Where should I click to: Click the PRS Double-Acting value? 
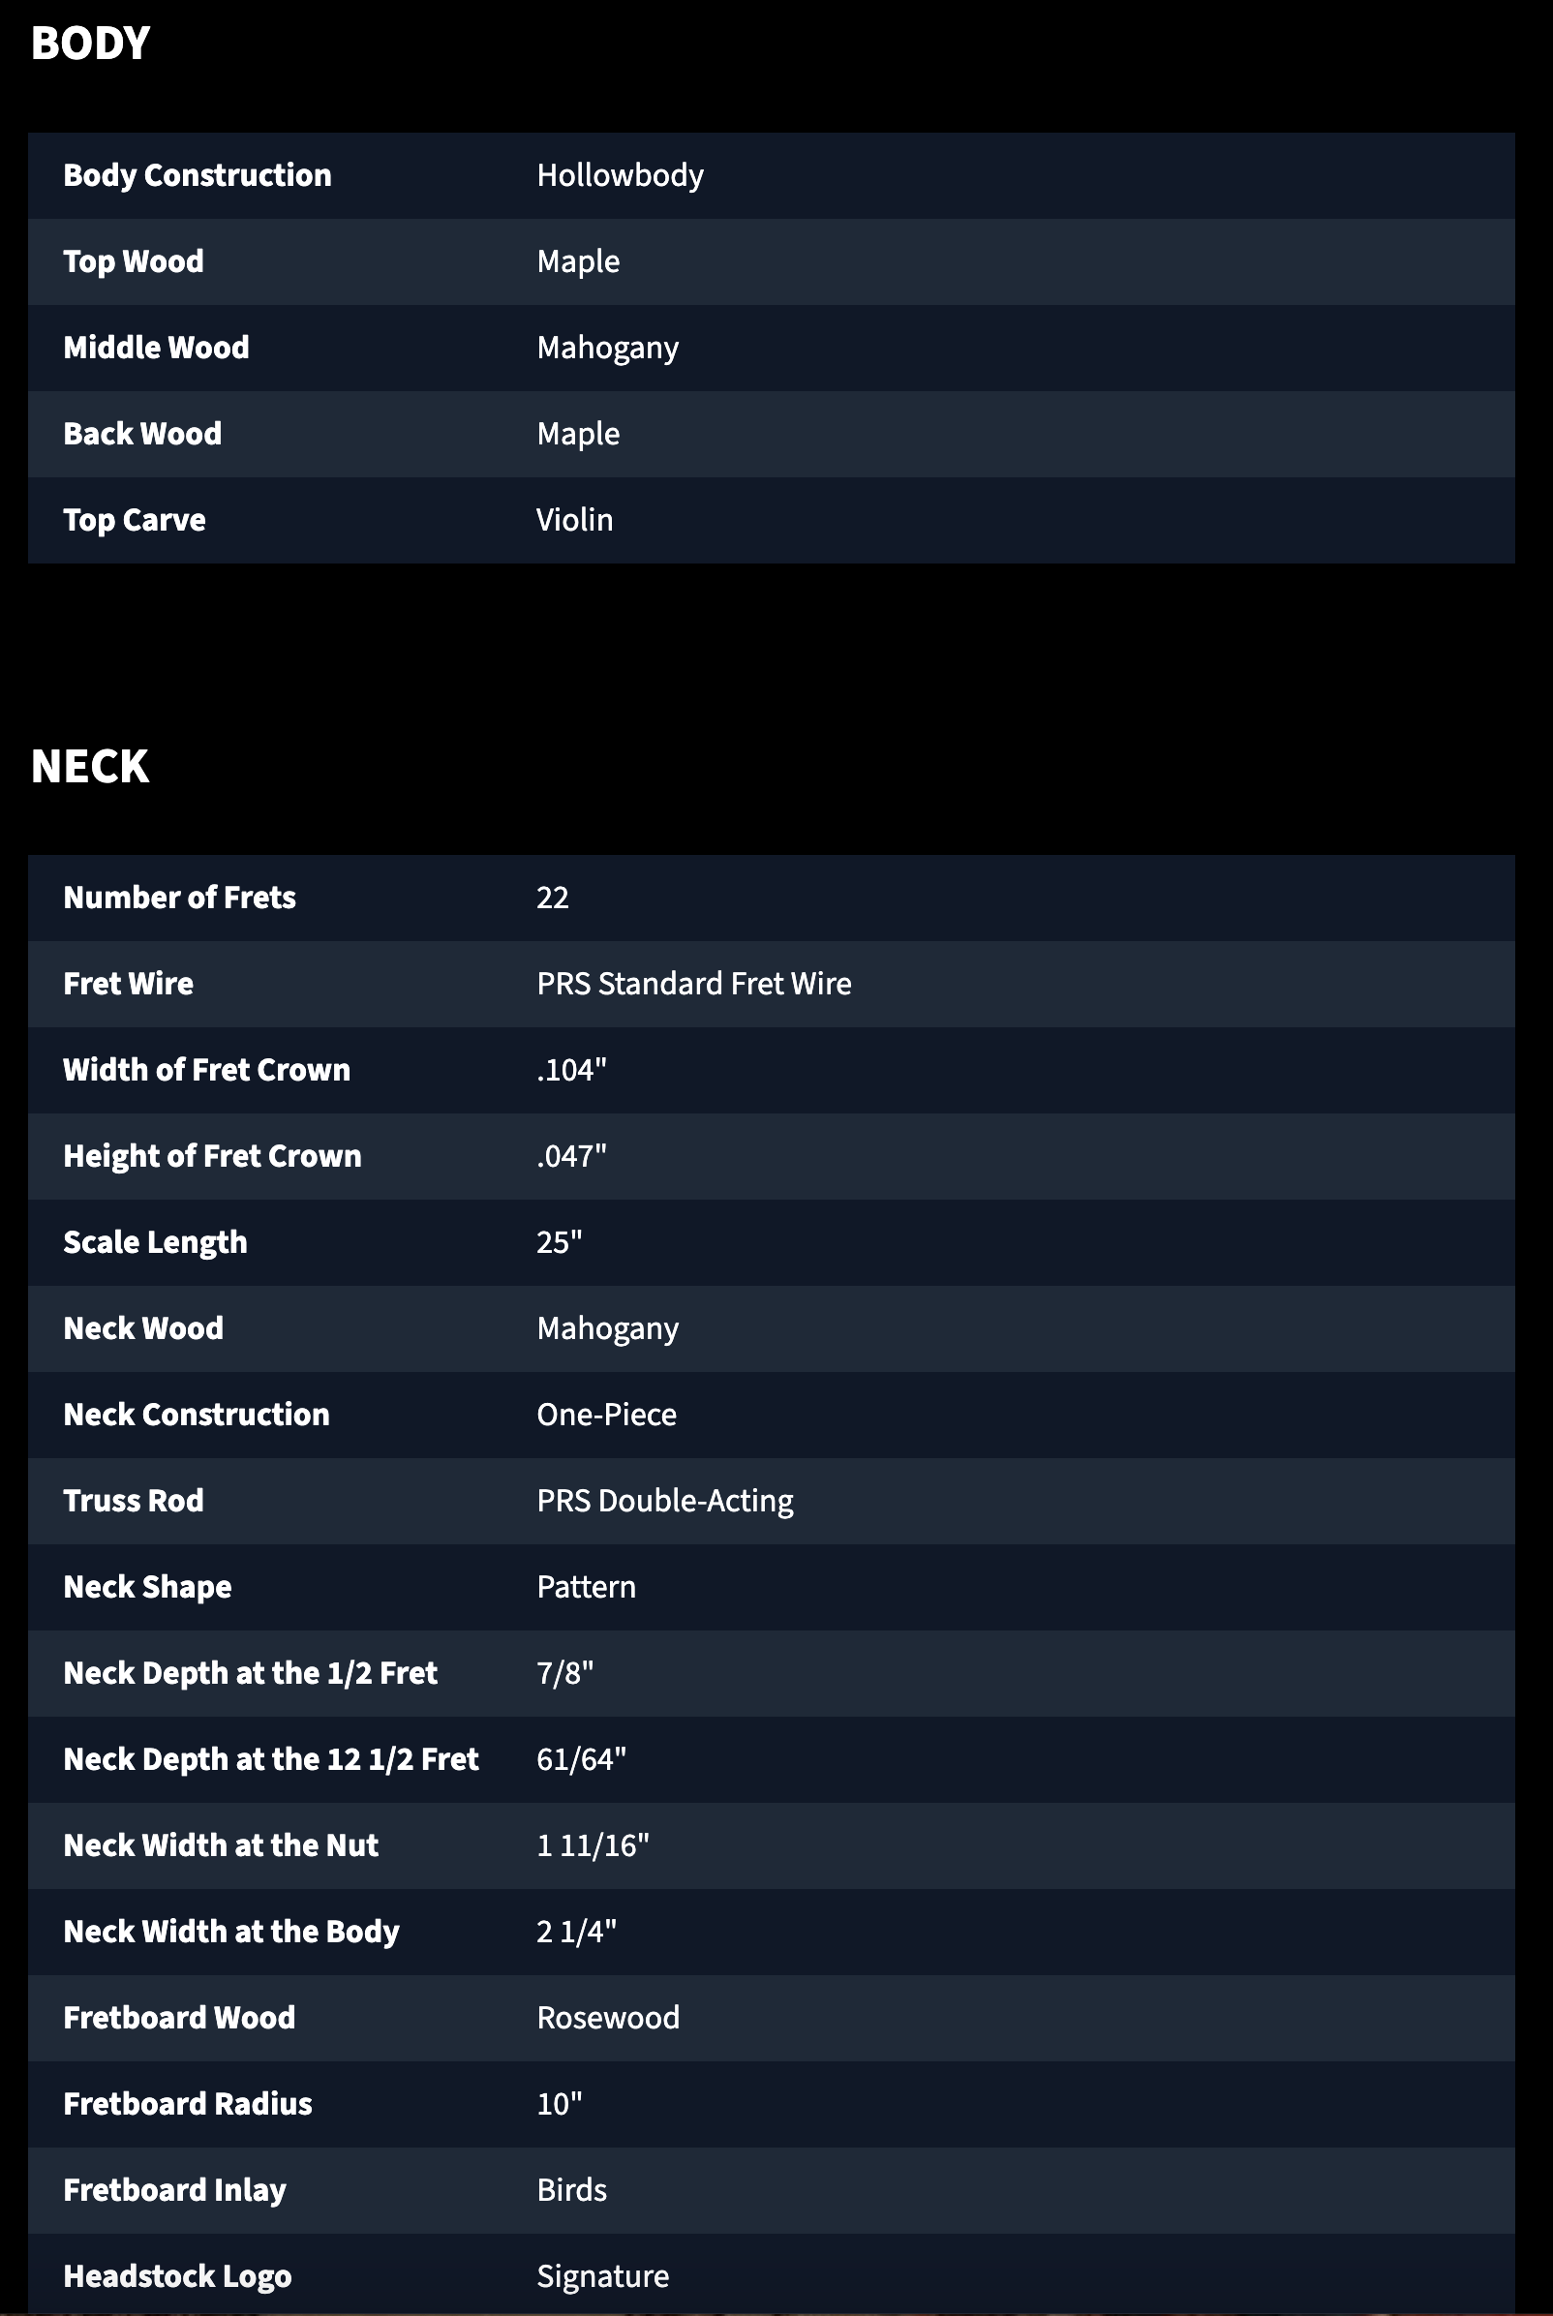[x=664, y=1501]
